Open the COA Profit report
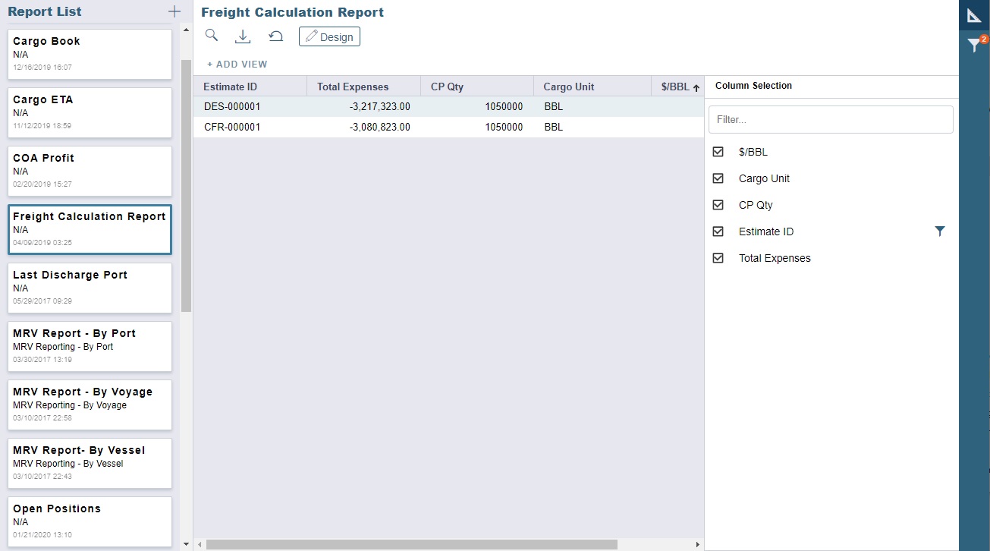 90,171
